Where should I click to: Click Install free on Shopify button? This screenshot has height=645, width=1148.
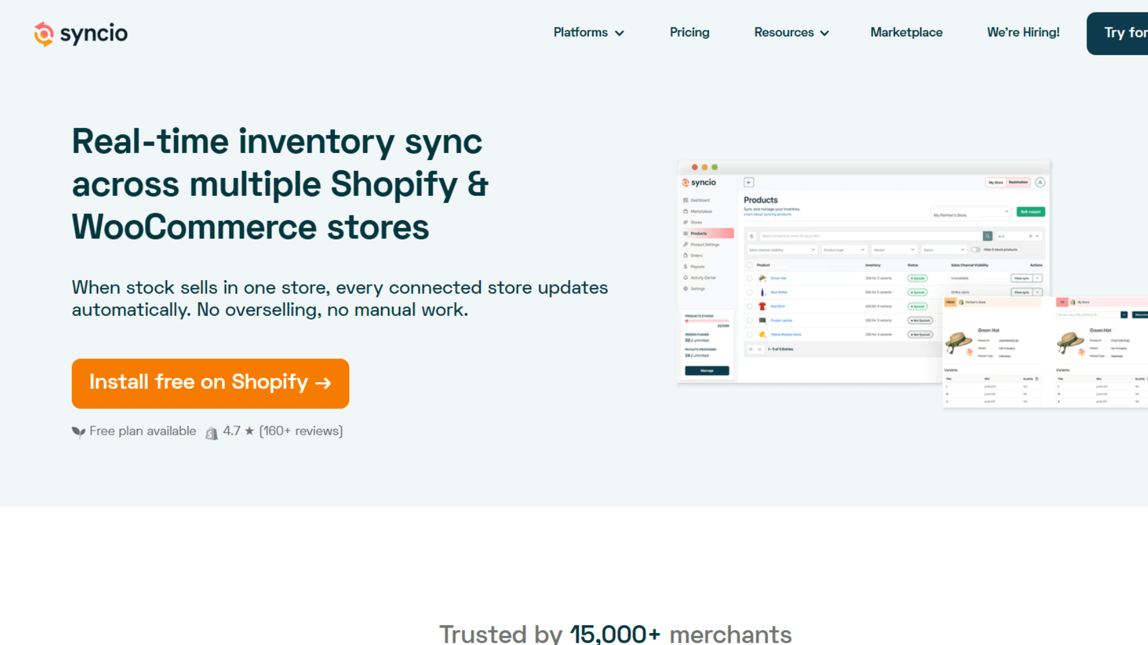coord(210,383)
